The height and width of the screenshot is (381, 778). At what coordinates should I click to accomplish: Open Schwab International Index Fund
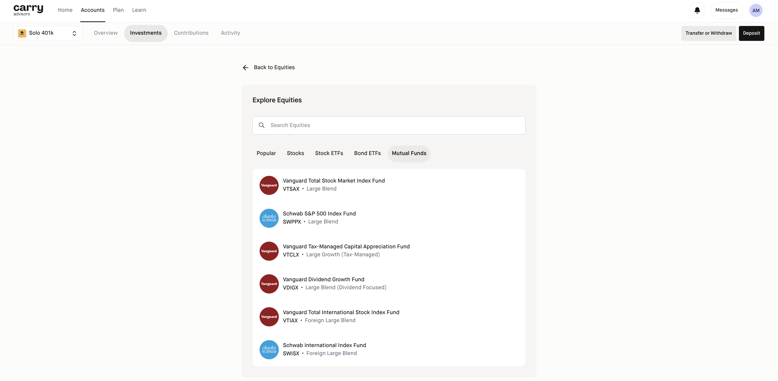point(389,350)
